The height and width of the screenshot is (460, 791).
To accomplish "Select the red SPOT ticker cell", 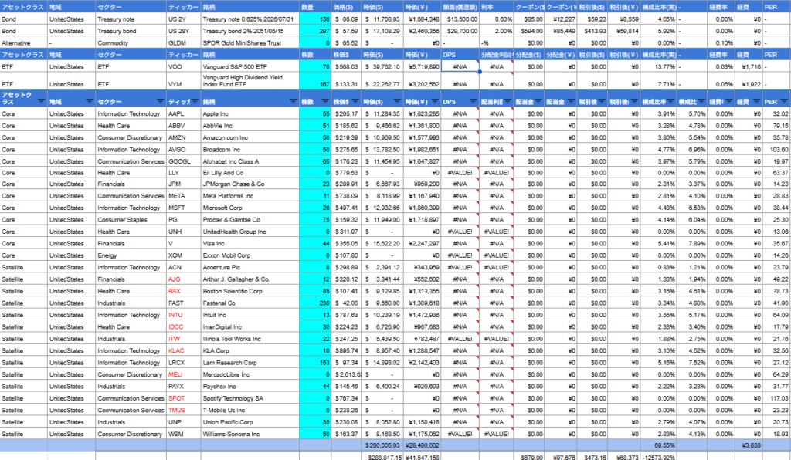I will [x=184, y=398].
